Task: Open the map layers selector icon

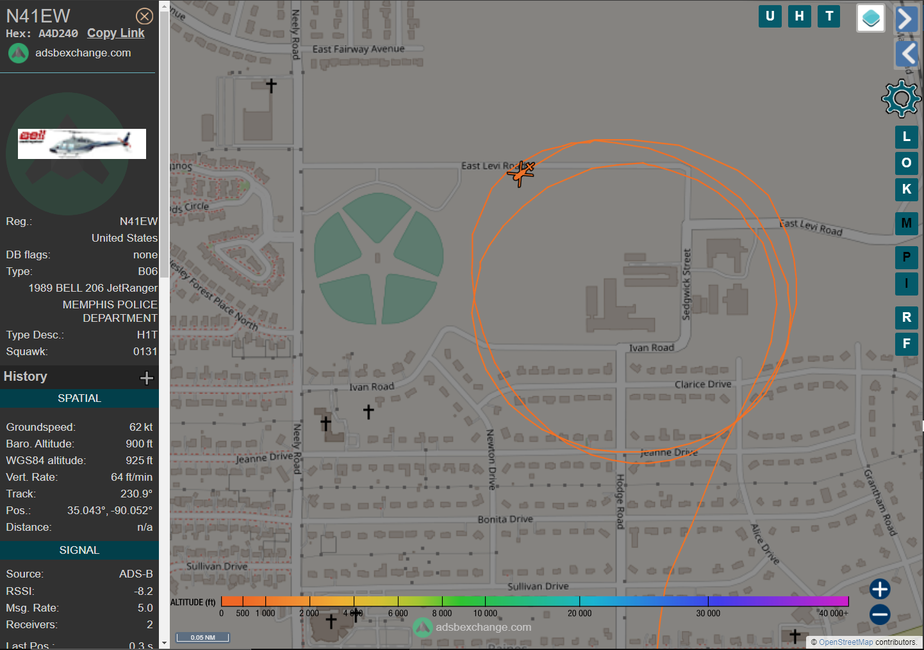Action: [871, 18]
